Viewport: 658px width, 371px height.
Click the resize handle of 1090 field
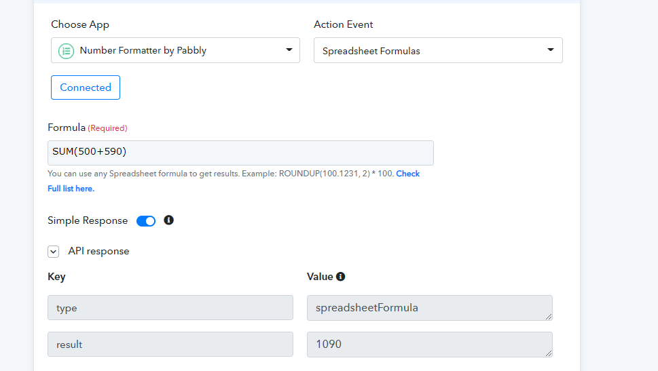549,353
